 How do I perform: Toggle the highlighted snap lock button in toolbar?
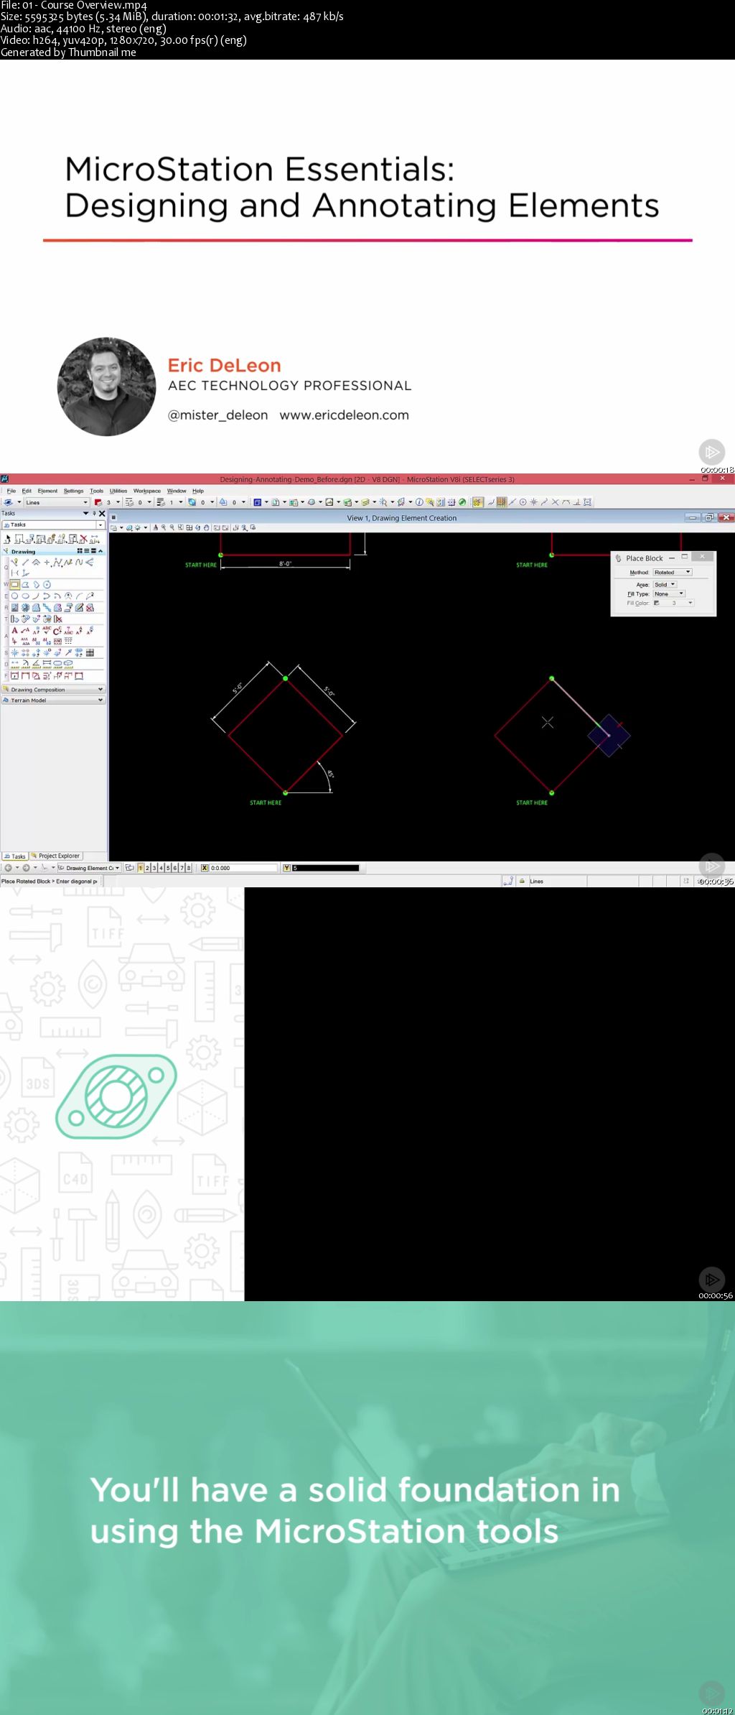[478, 502]
